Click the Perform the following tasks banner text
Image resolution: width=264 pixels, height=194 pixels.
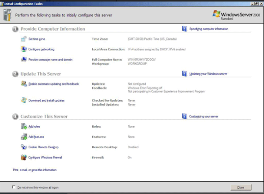tap(64, 15)
